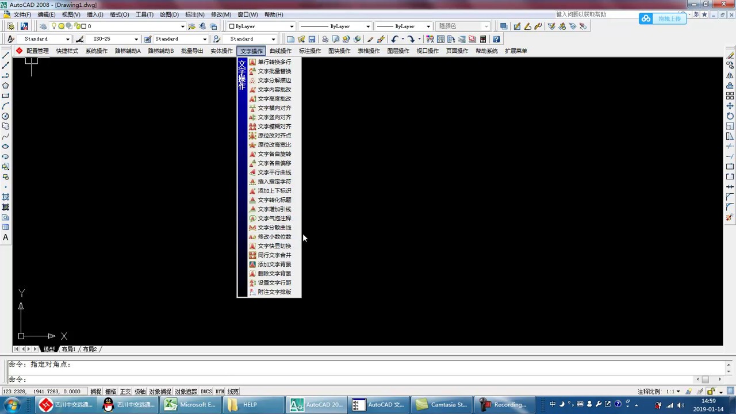
Task: Open the text style Standard dropdown
Action: [x=44, y=39]
